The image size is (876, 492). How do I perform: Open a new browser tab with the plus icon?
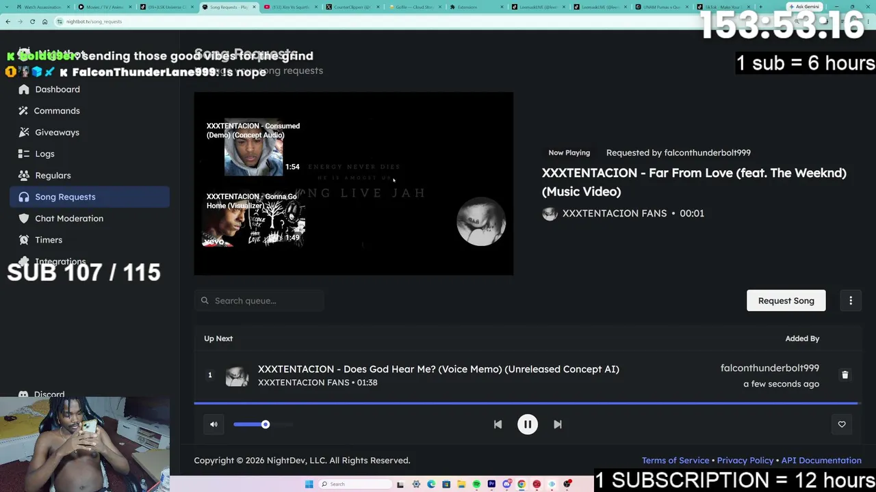760,7
